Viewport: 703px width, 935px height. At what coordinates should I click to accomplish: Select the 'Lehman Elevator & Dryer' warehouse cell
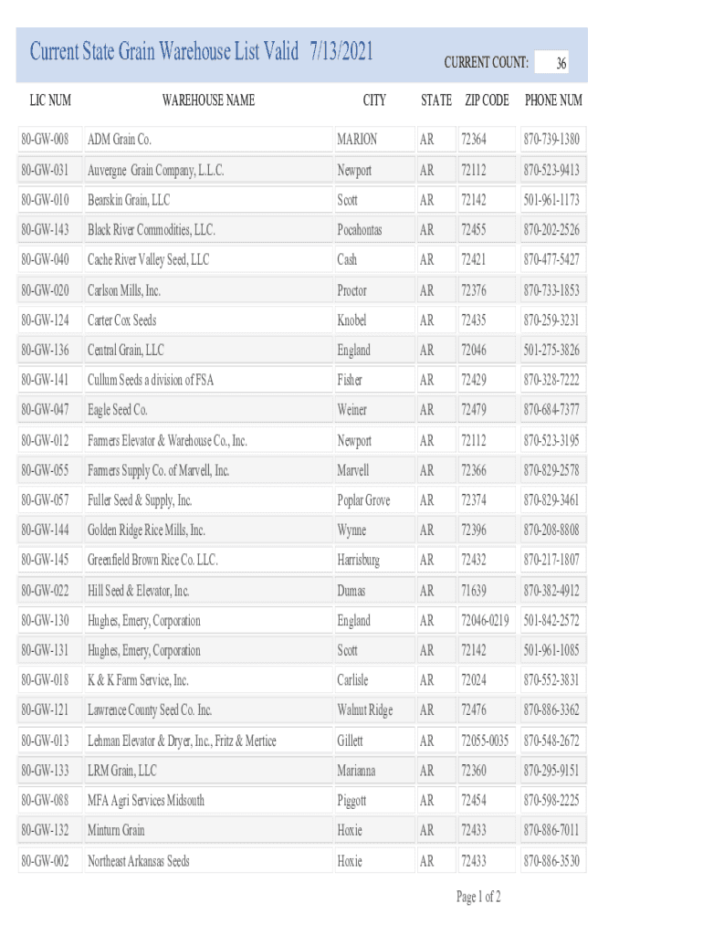[x=182, y=741]
